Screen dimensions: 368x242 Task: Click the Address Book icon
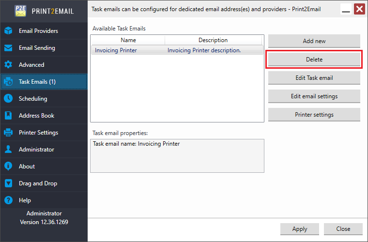coord(8,116)
